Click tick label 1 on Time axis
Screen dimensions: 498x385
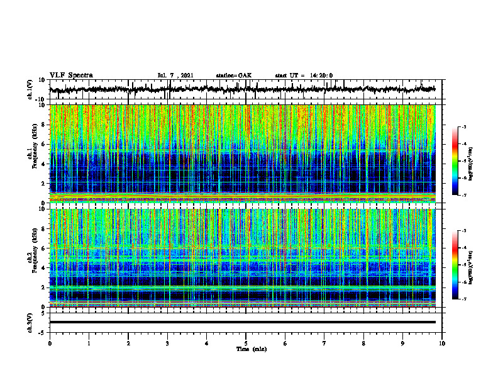(89, 343)
